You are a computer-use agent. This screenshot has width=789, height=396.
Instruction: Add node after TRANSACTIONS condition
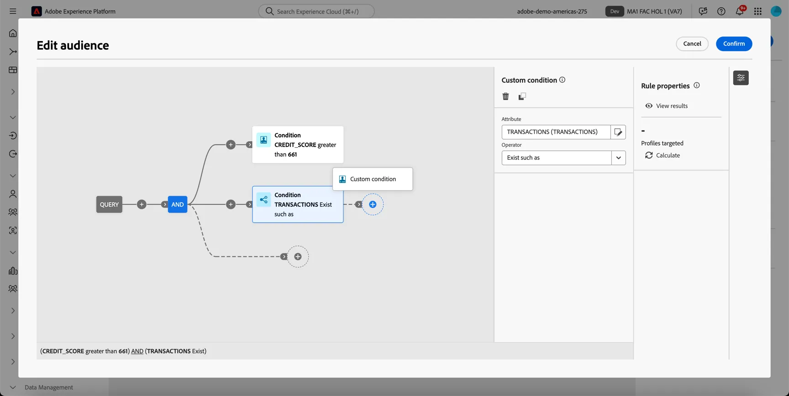[x=373, y=204]
